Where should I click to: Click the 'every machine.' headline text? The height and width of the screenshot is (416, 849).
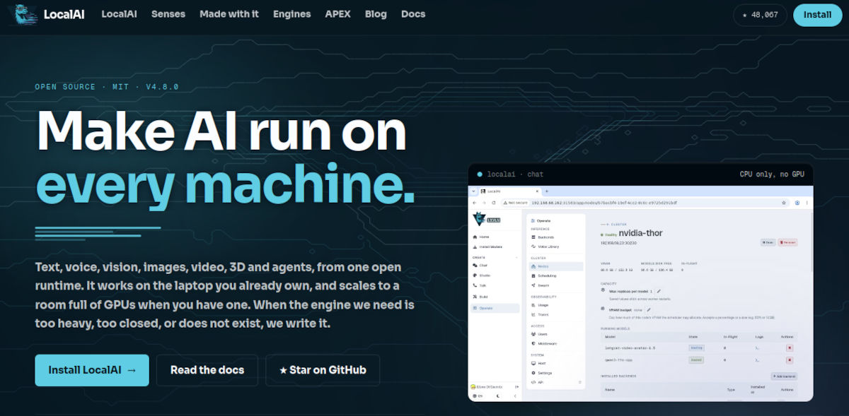[225, 183]
